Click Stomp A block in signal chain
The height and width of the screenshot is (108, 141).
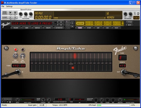coord(89,22)
